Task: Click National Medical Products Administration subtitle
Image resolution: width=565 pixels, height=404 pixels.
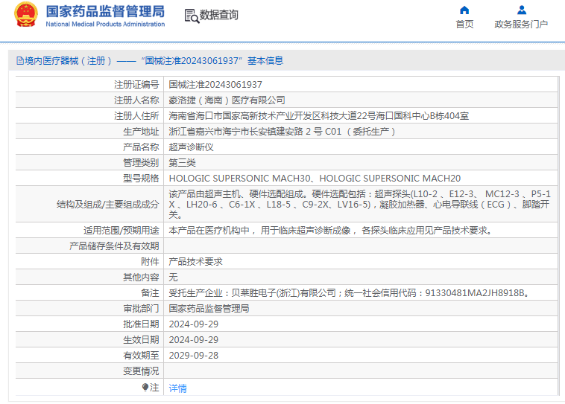Action: (x=105, y=24)
